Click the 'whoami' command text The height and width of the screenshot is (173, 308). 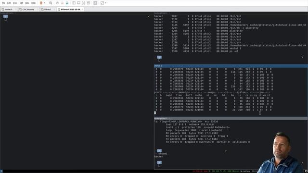[163, 154]
